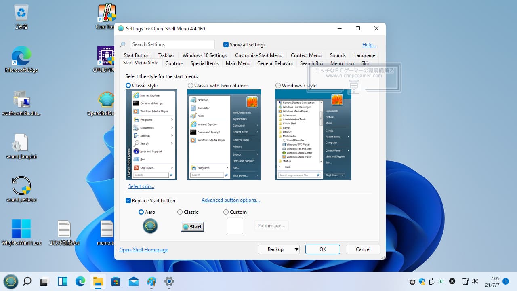Open Microsoft Store from taskbar
Screen dimensions: 517x291
116,281
